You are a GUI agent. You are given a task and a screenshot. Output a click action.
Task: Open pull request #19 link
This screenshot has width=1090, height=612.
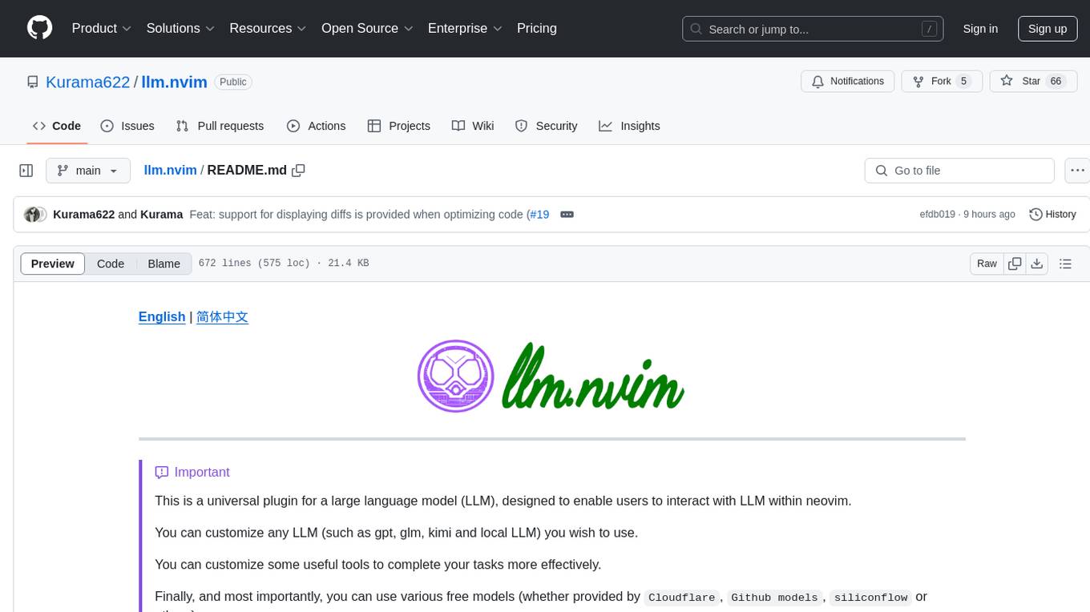click(539, 215)
